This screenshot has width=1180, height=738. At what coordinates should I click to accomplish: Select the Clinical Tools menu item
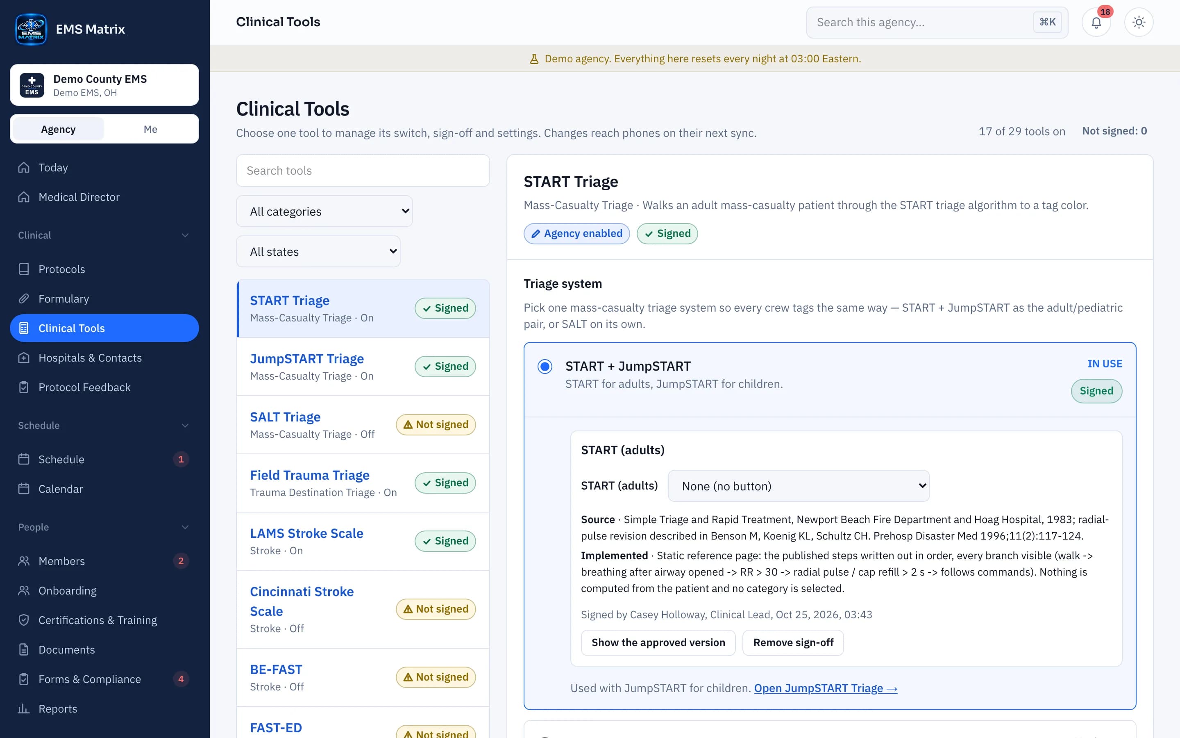[x=104, y=328]
